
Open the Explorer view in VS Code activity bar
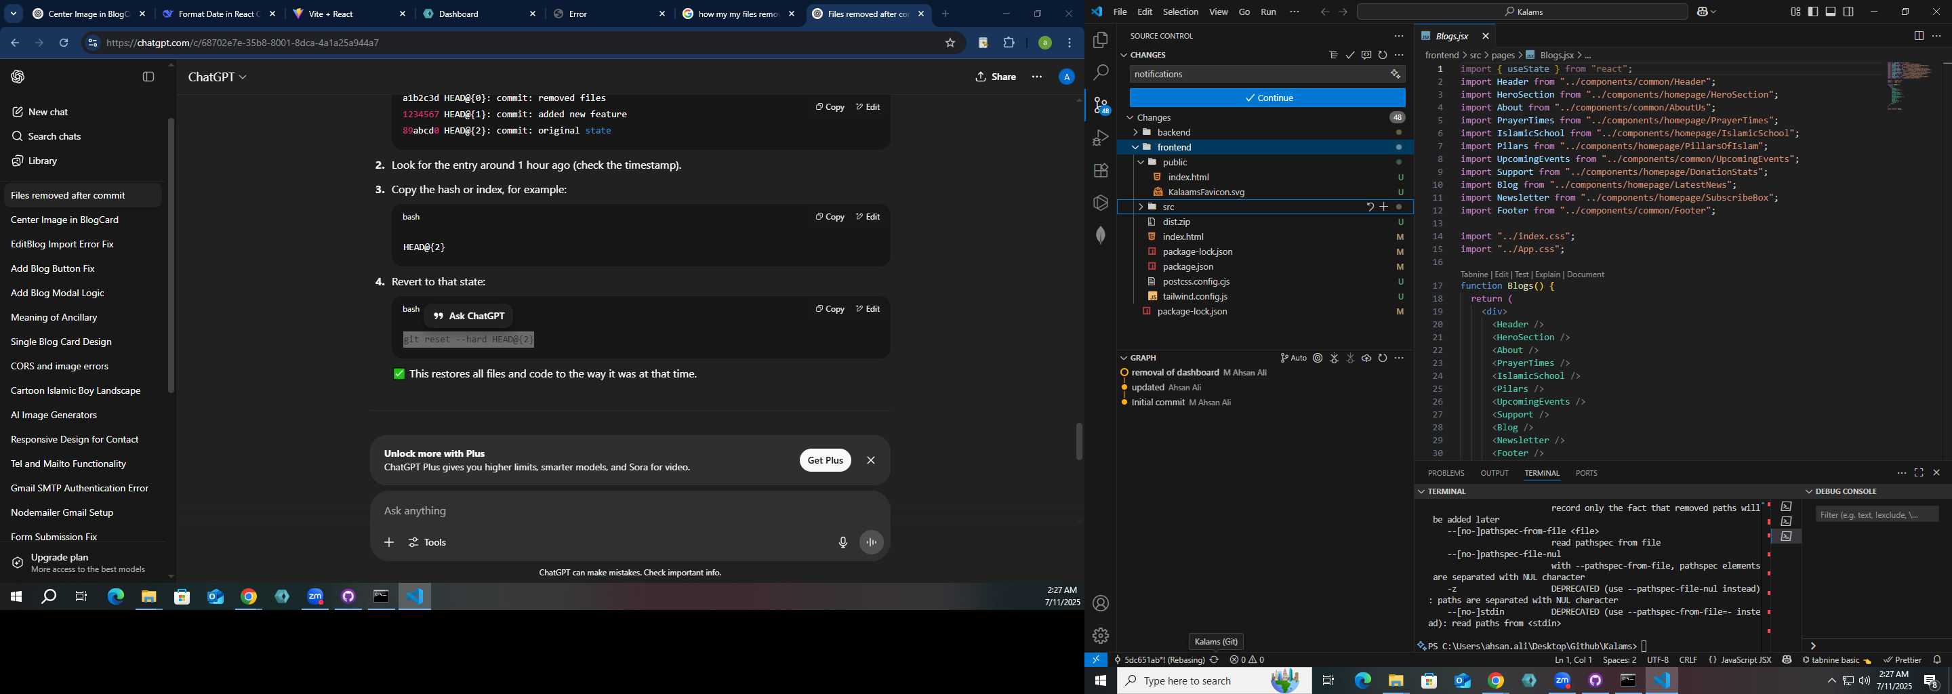pos(1100,40)
